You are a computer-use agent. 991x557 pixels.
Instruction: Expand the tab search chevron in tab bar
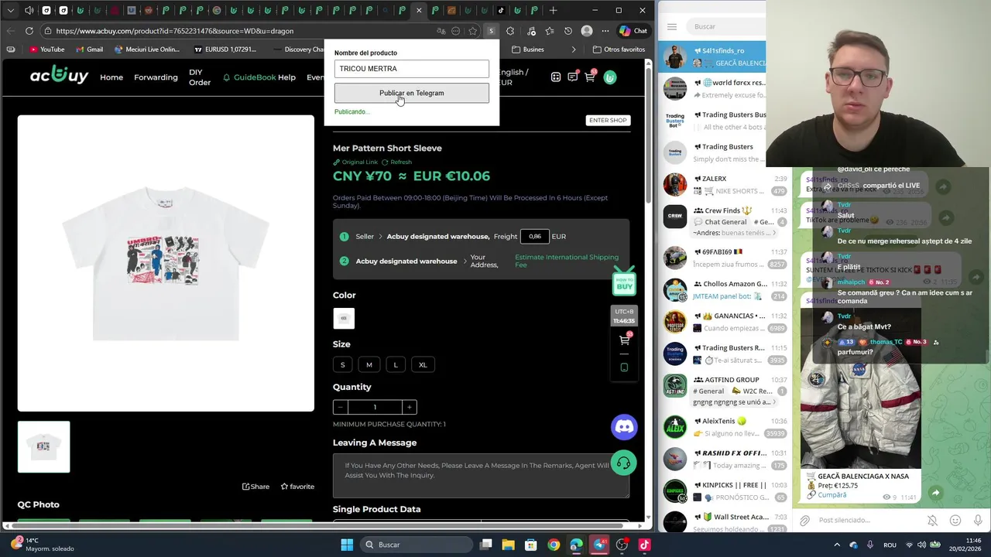[10, 10]
